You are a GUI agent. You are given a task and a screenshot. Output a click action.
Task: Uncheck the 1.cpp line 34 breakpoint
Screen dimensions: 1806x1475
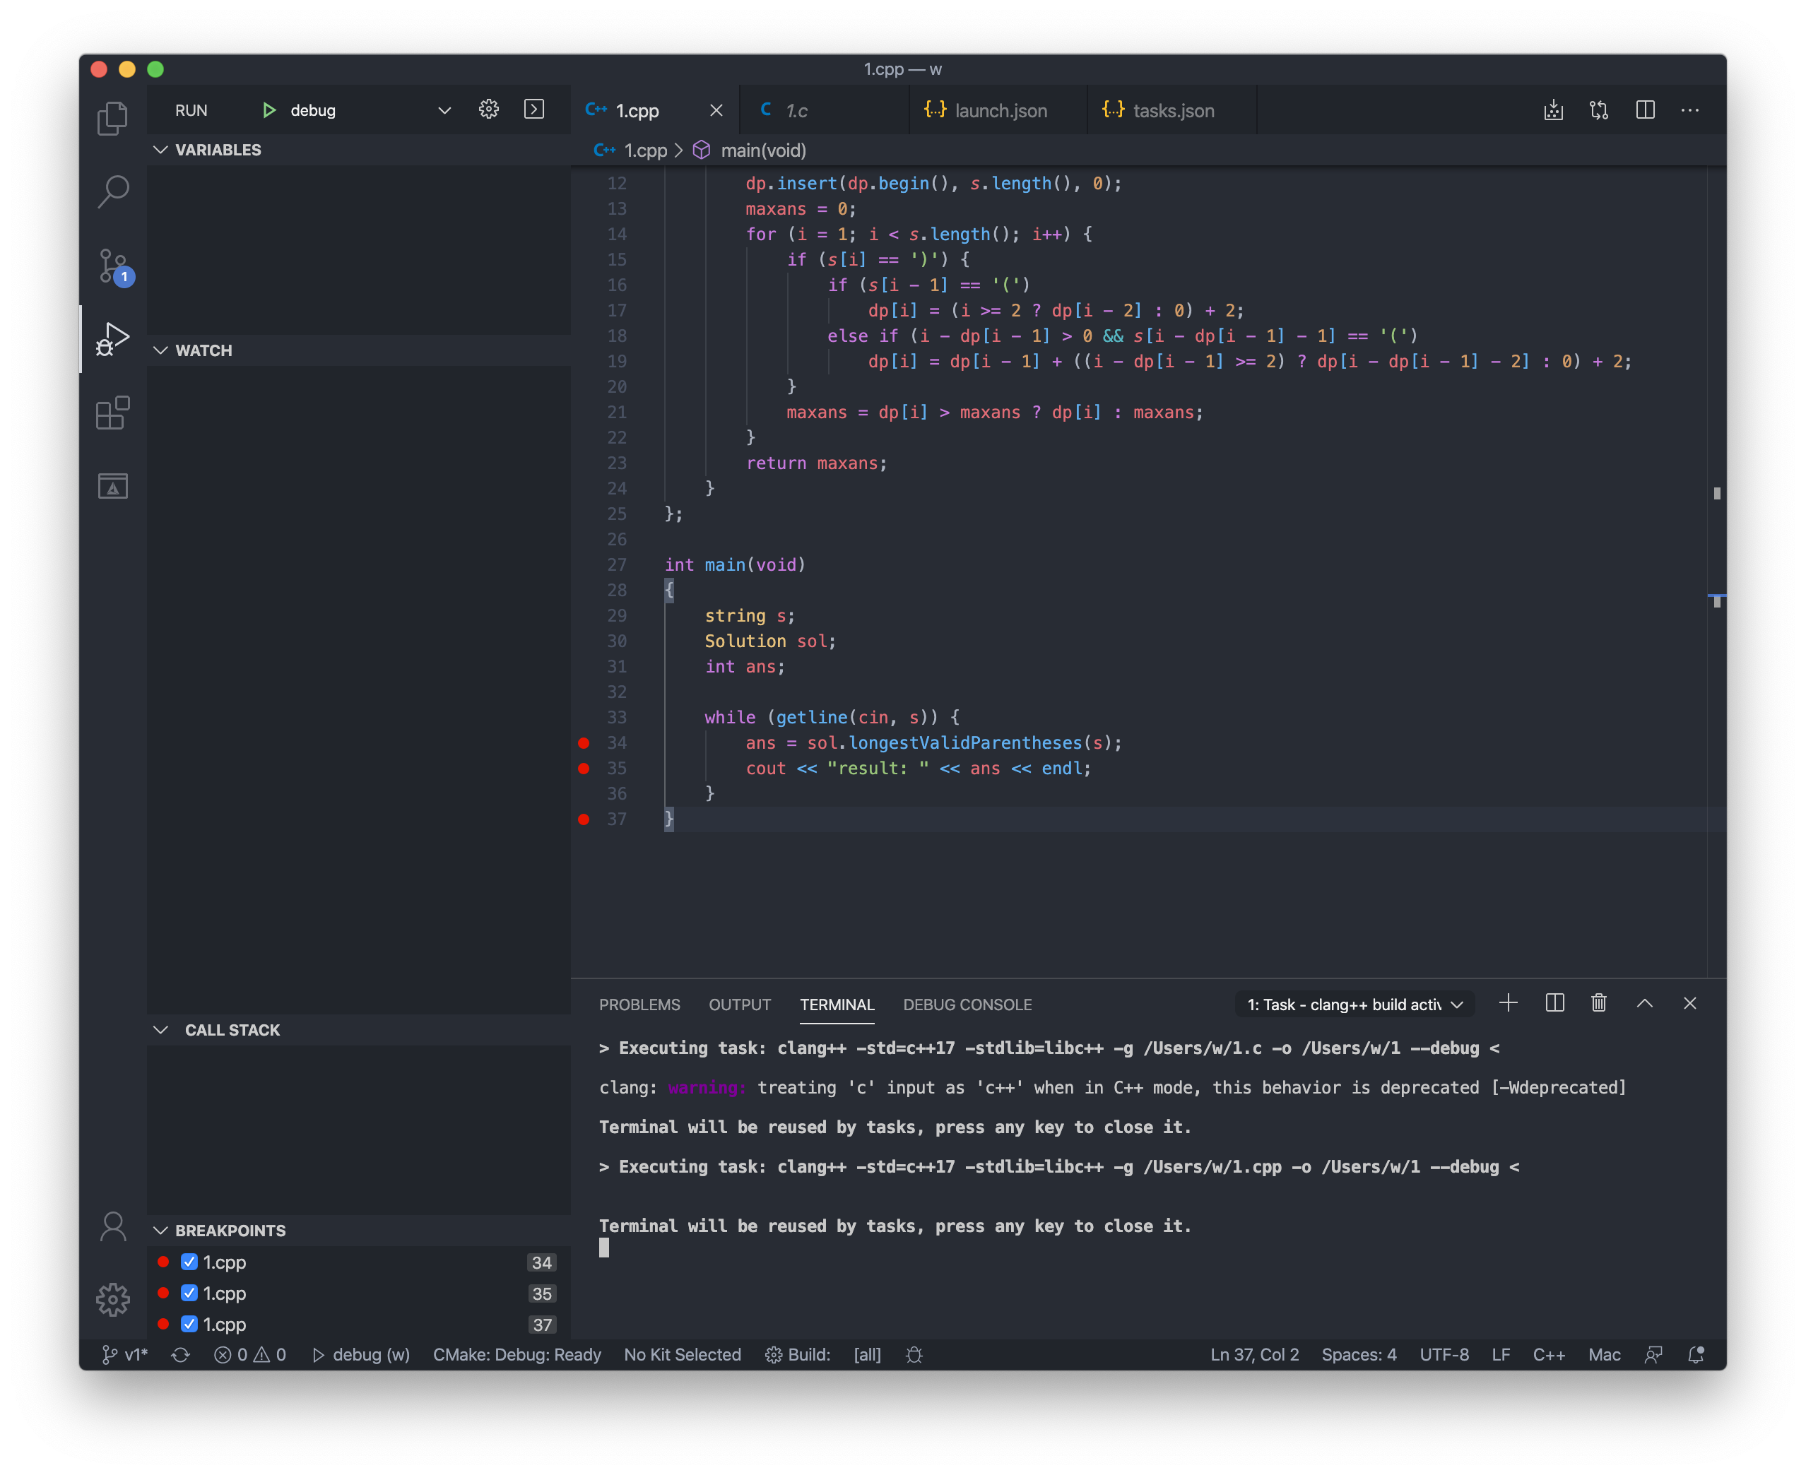[x=189, y=1262]
